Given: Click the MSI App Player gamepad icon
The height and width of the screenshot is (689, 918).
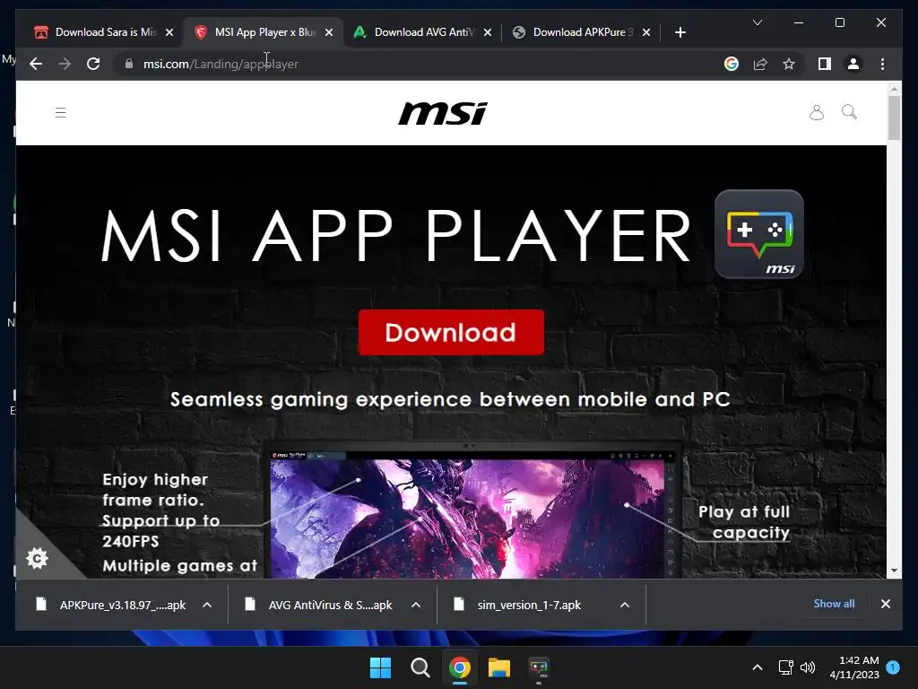Looking at the screenshot, I should (758, 234).
